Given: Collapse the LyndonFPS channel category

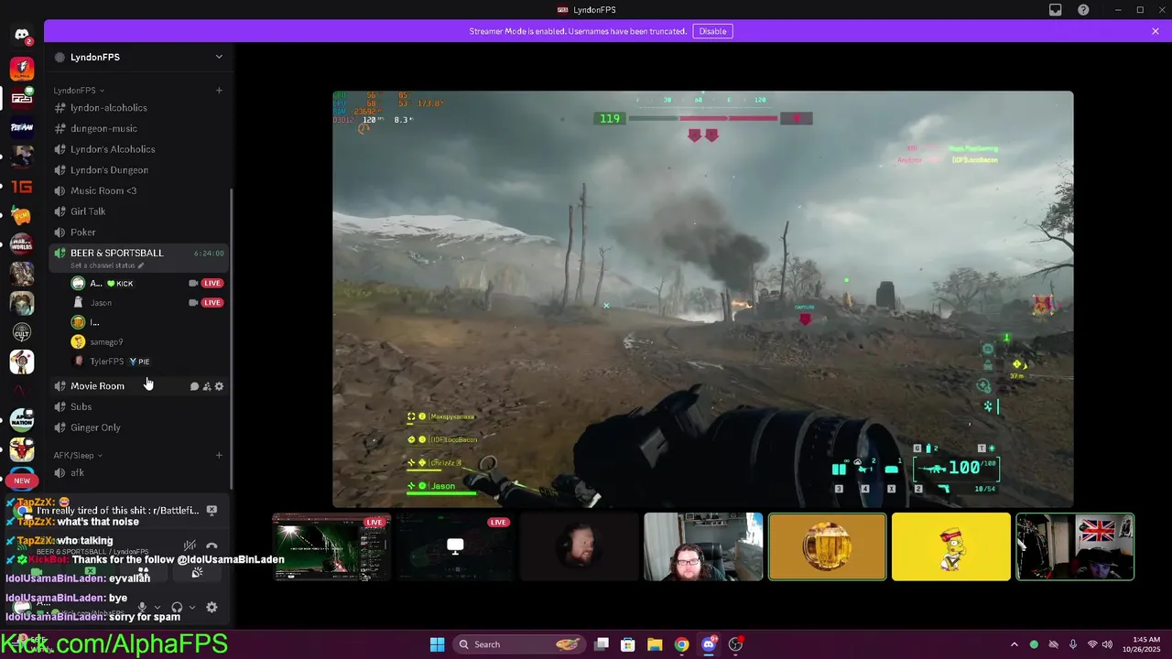Looking at the screenshot, I should pos(79,91).
